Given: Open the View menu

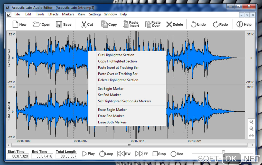Looking at the screenshot, I should [81, 14].
